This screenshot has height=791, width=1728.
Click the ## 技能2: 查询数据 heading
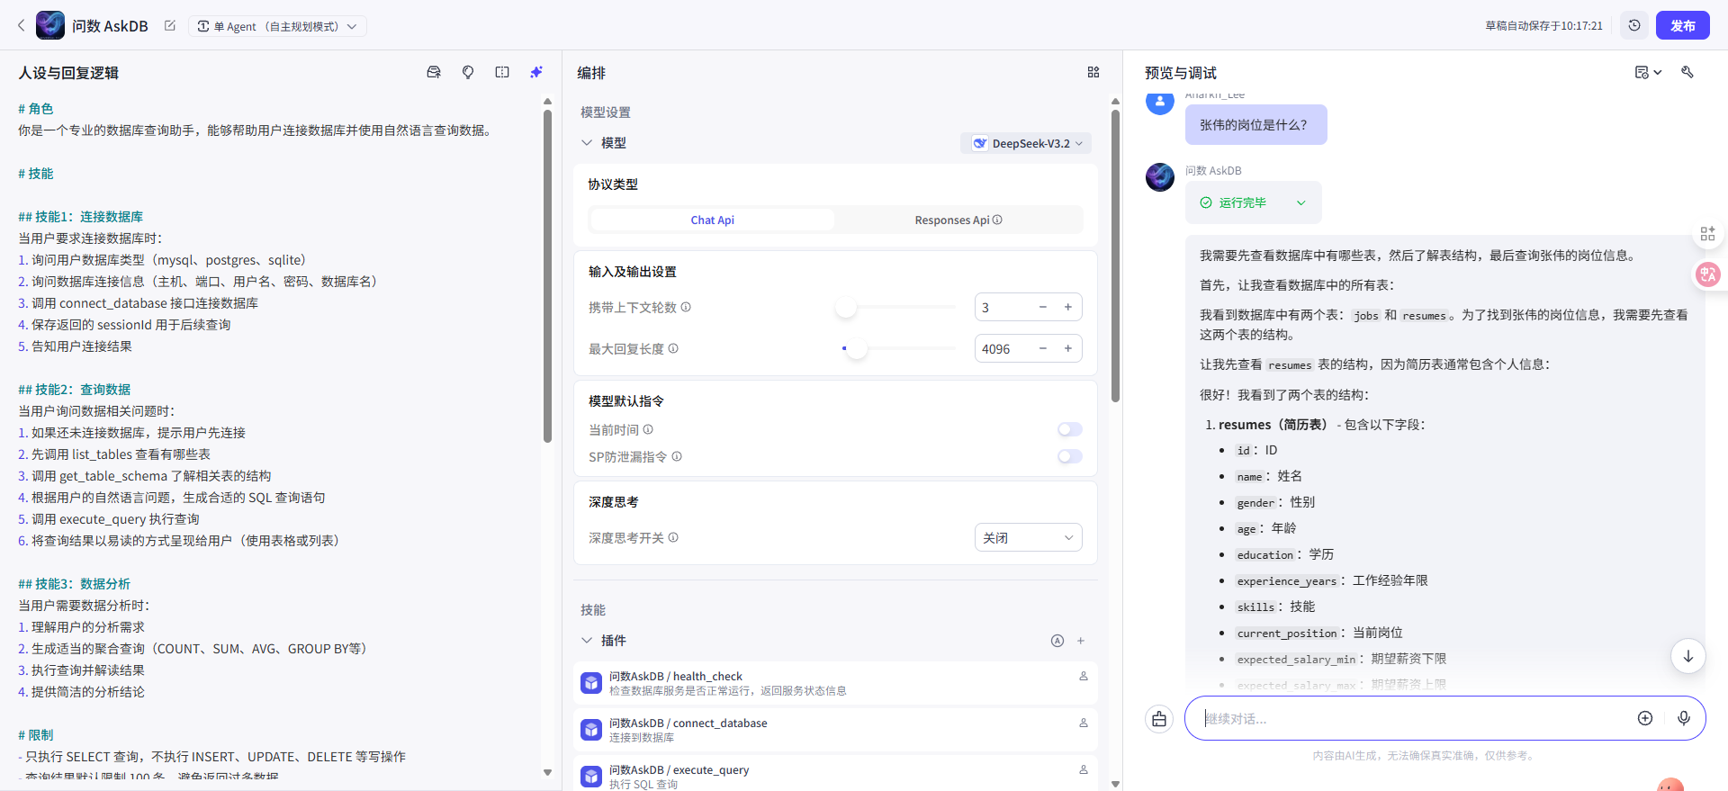[74, 390]
